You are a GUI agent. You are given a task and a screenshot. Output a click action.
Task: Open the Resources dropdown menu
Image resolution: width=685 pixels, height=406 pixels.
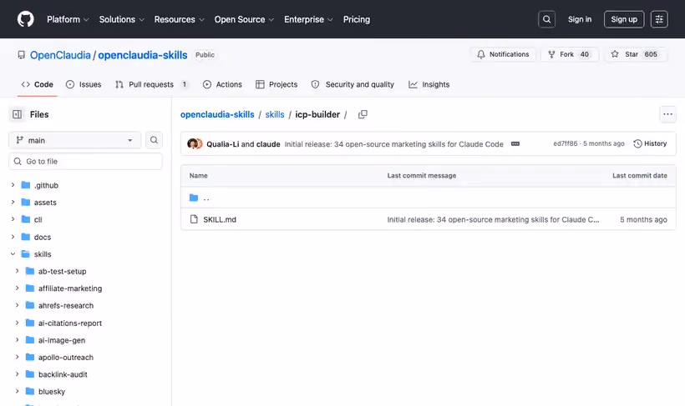179,19
